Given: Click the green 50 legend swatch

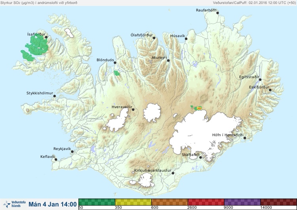Looking at the screenshot, I should 97,202.
